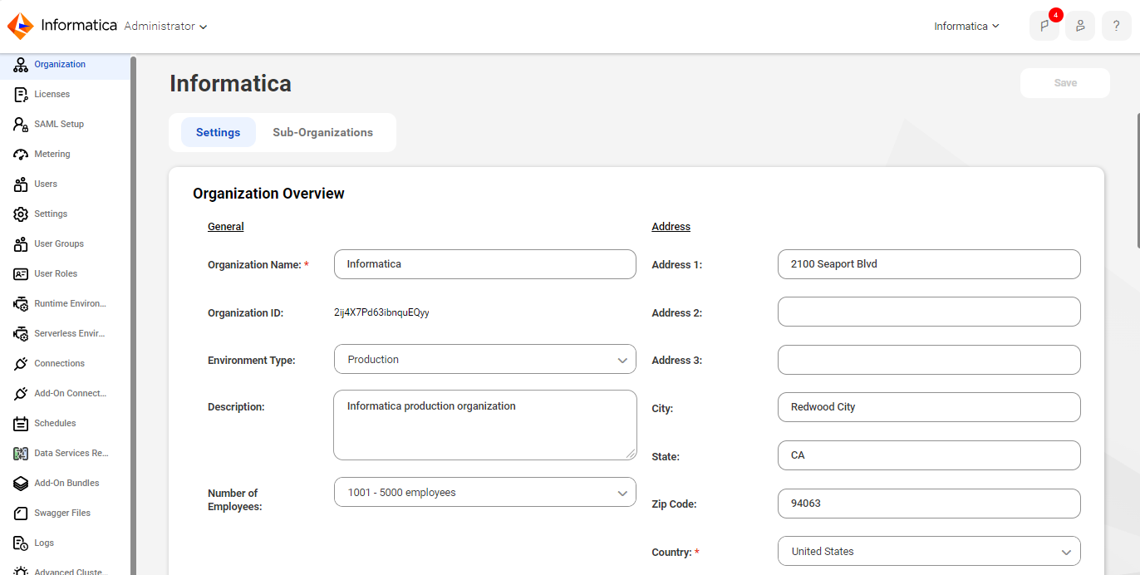Click the Organization Overview heading
The image size is (1140, 575).
268,194
